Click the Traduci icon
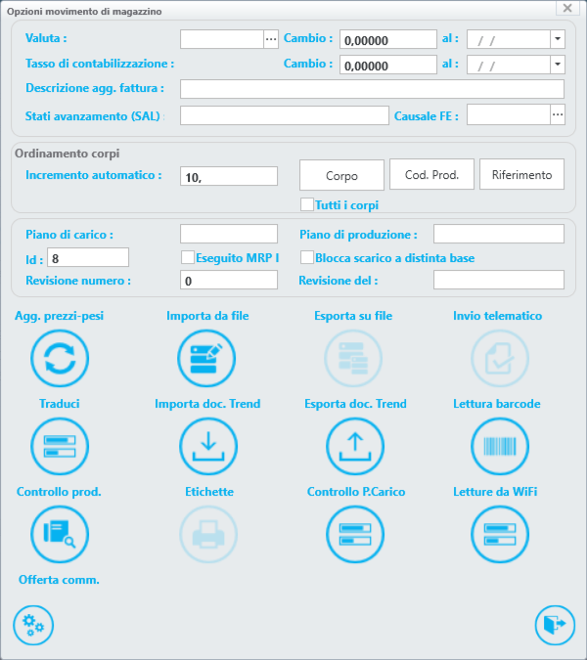The width and height of the screenshot is (587, 660). coord(60,446)
